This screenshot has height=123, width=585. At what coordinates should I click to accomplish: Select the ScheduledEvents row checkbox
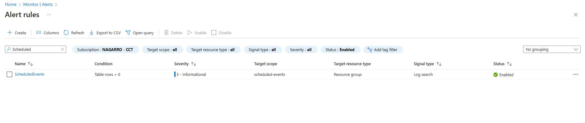point(9,74)
